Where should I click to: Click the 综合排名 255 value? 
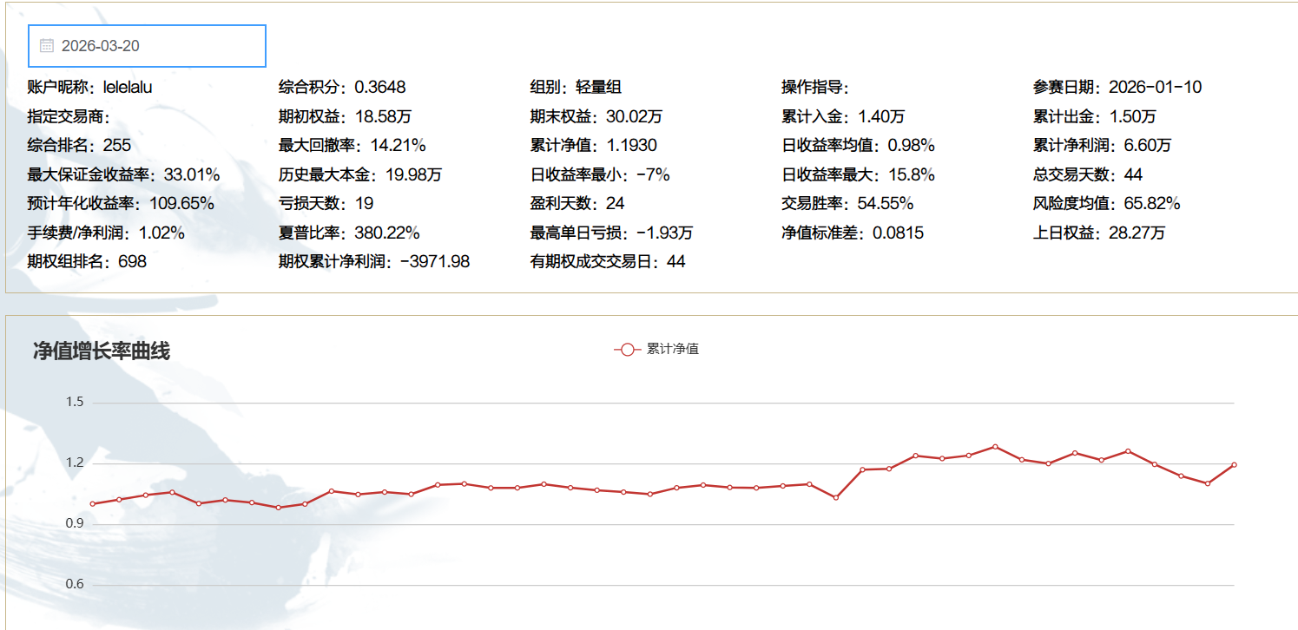pyautogui.click(x=116, y=146)
